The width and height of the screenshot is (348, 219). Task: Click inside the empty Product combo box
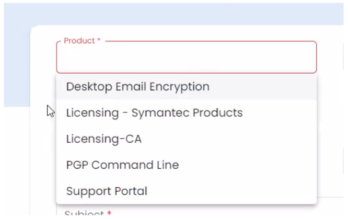pyautogui.click(x=186, y=57)
